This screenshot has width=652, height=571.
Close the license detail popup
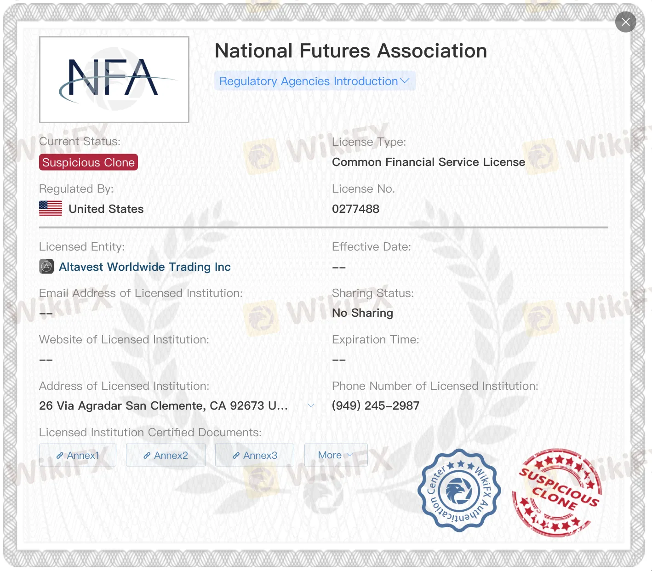(625, 22)
